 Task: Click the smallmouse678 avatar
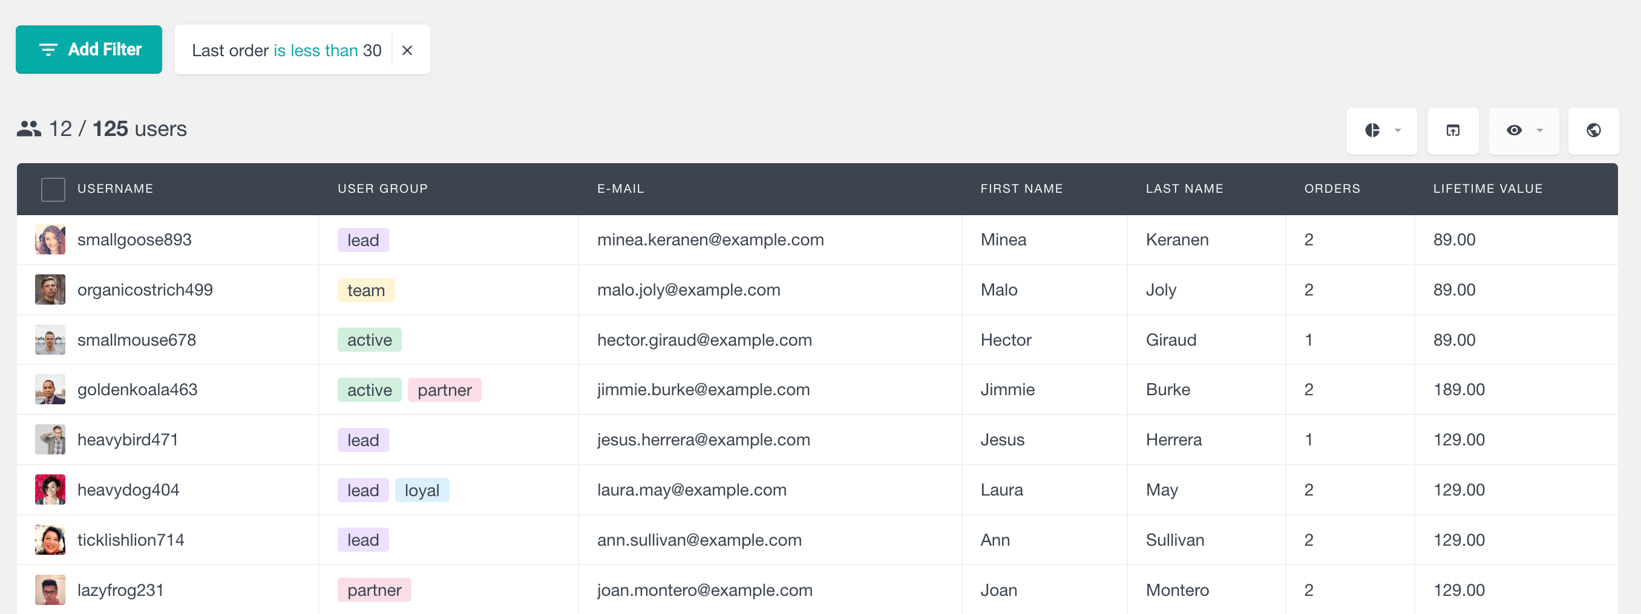(x=50, y=340)
